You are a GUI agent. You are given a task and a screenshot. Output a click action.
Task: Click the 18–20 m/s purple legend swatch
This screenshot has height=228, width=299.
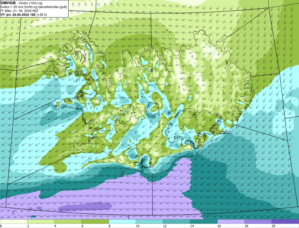258,221
